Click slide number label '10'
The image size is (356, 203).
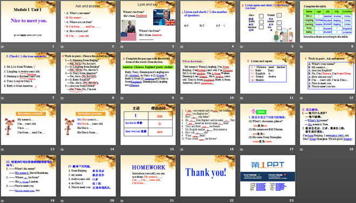pos(231,98)
